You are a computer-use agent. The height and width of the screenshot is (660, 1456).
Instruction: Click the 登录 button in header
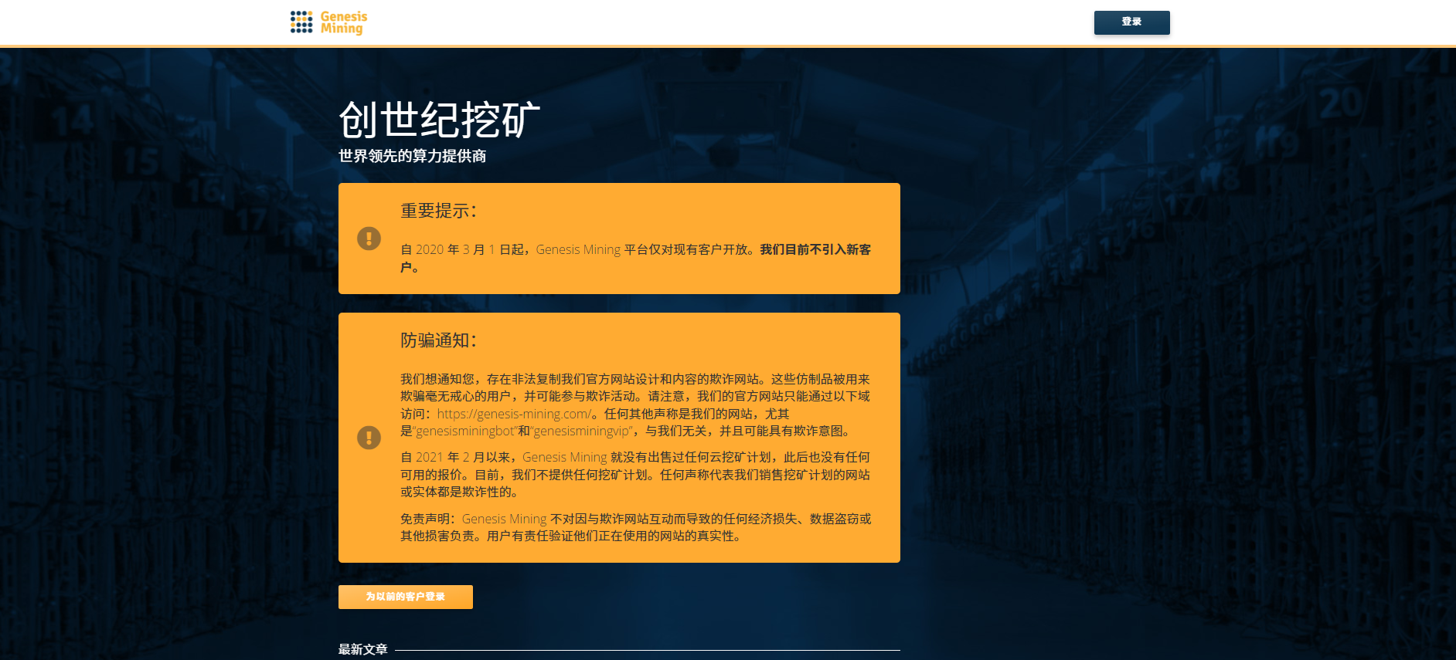[x=1131, y=22]
